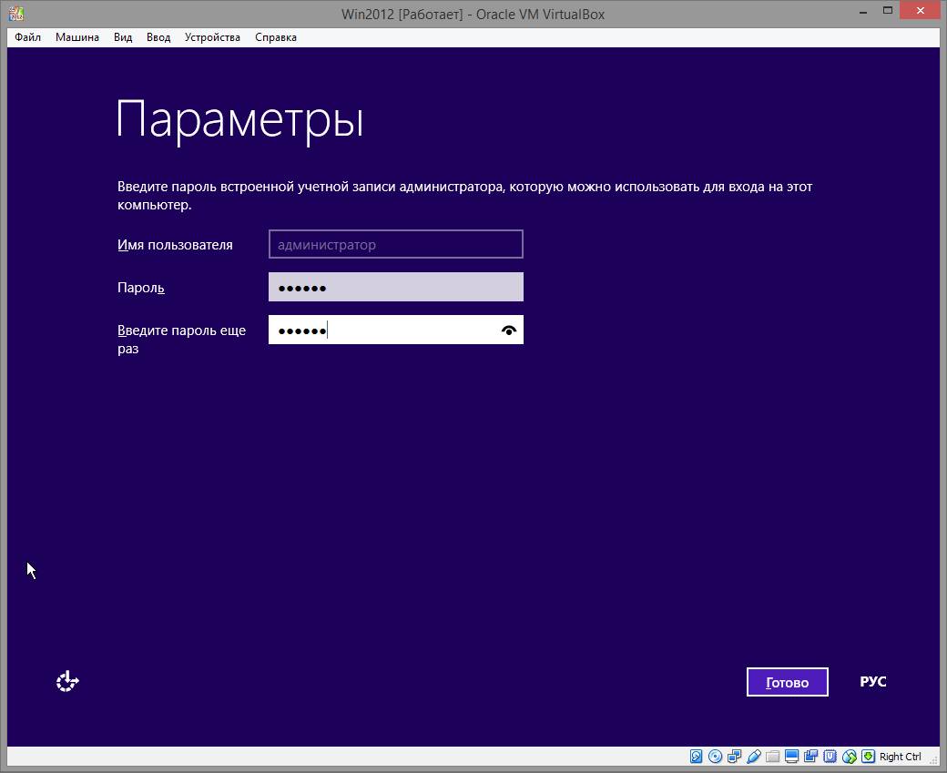Click the Пароль password field

pos(395,287)
